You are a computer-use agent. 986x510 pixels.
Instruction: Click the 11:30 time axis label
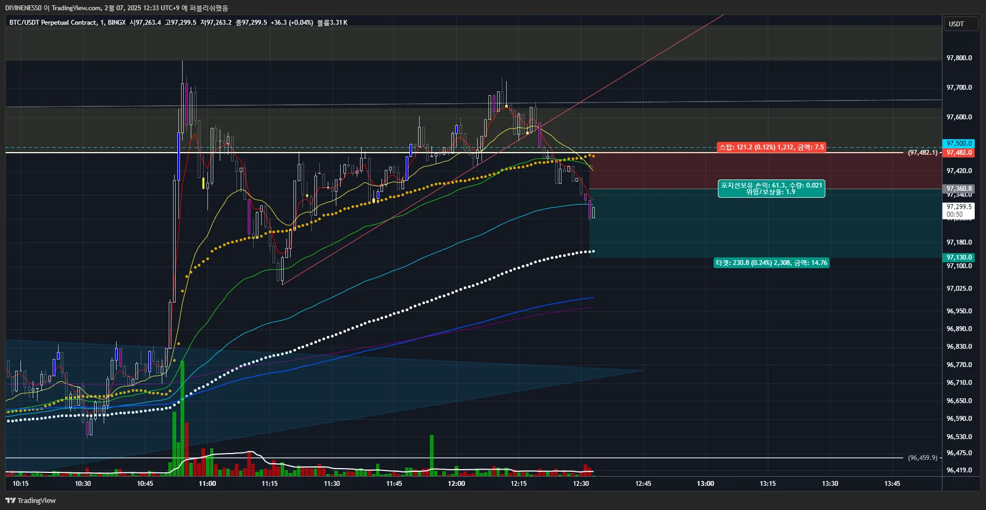pyautogui.click(x=332, y=484)
